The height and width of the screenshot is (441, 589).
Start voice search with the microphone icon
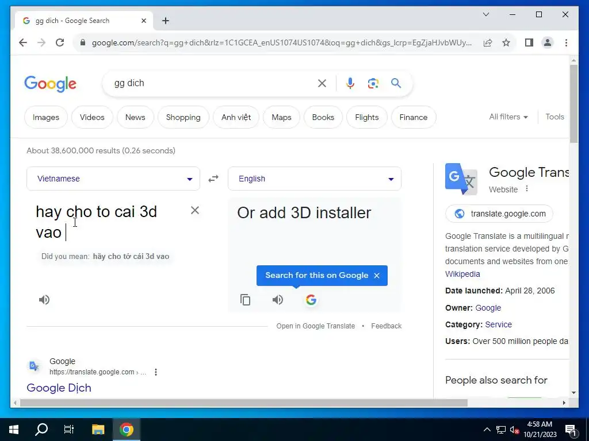pyautogui.click(x=350, y=83)
